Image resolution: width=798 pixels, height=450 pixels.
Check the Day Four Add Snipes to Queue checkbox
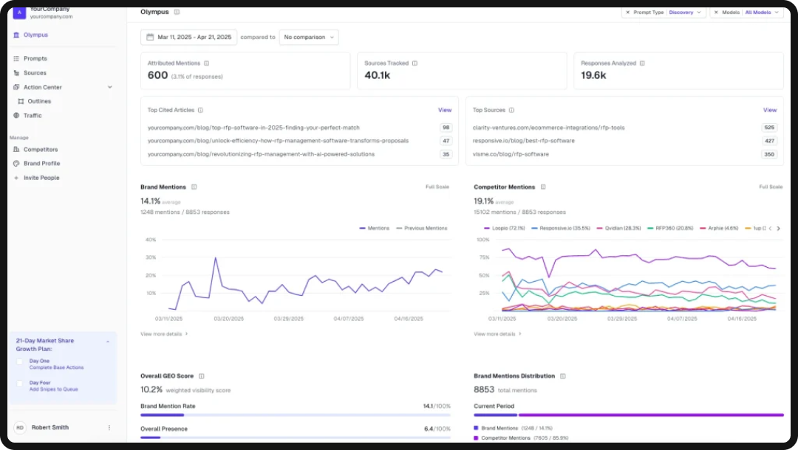(x=21, y=385)
